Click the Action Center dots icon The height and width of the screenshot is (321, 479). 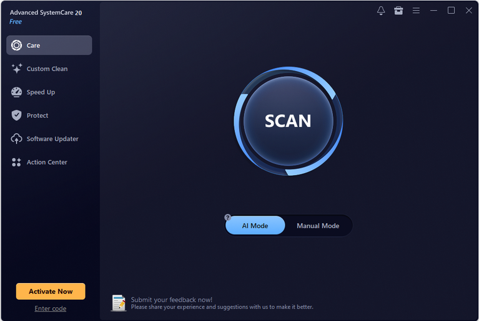click(16, 162)
